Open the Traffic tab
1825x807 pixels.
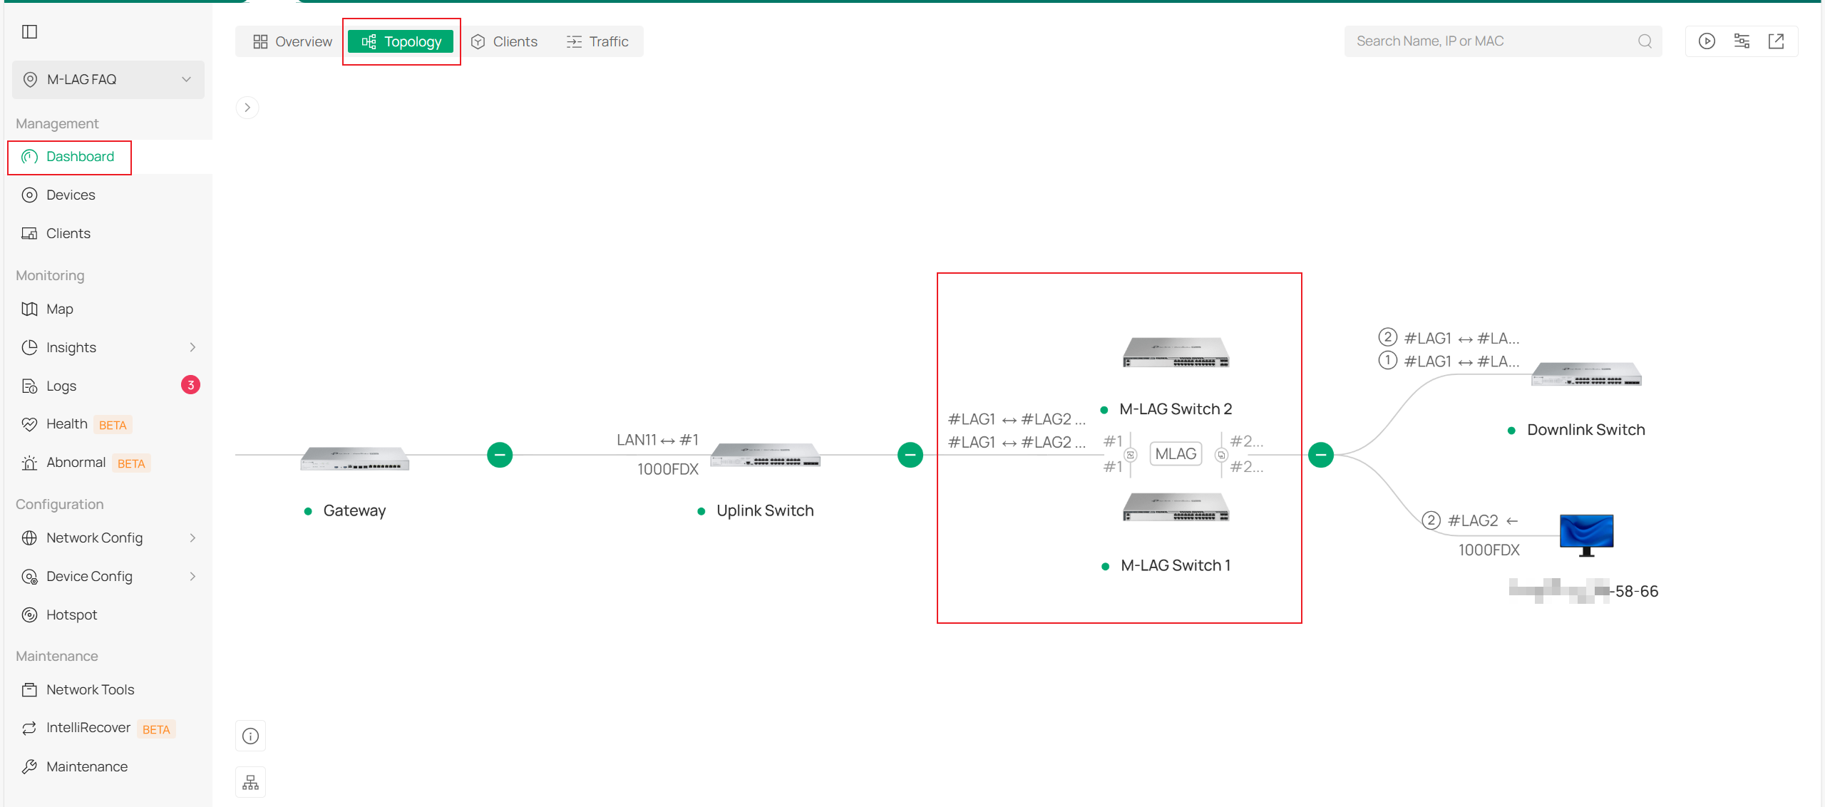click(597, 41)
